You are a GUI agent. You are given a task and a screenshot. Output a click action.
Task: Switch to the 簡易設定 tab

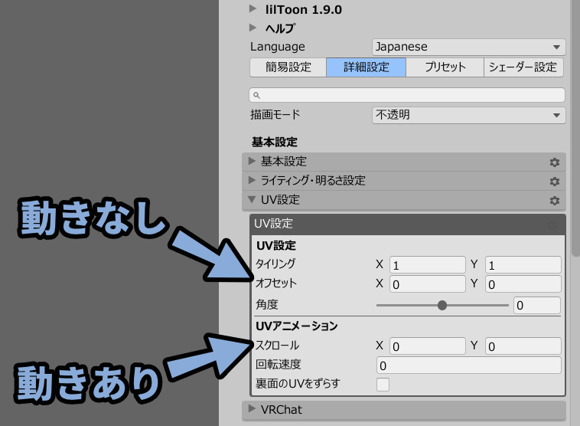pyautogui.click(x=288, y=67)
